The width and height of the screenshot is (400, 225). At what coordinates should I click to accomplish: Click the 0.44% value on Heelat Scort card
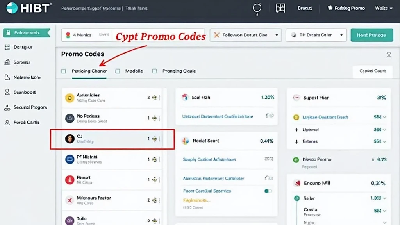point(266,141)
